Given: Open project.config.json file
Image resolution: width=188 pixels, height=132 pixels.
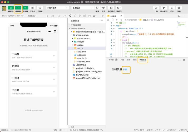Looking at the screenshot, I should coord(87,68).
